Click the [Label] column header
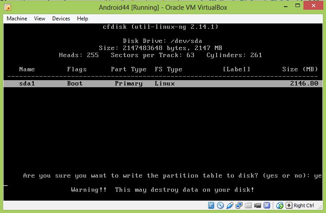This screenshot has height=213, width=326. (236, 69)
